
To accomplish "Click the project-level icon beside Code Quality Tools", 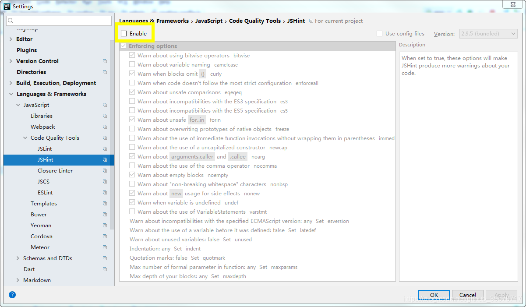I will 105,138.
